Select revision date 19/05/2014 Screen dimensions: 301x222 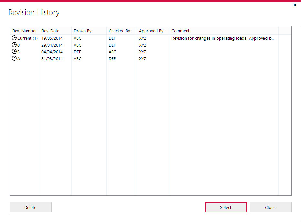click(52, 38)
